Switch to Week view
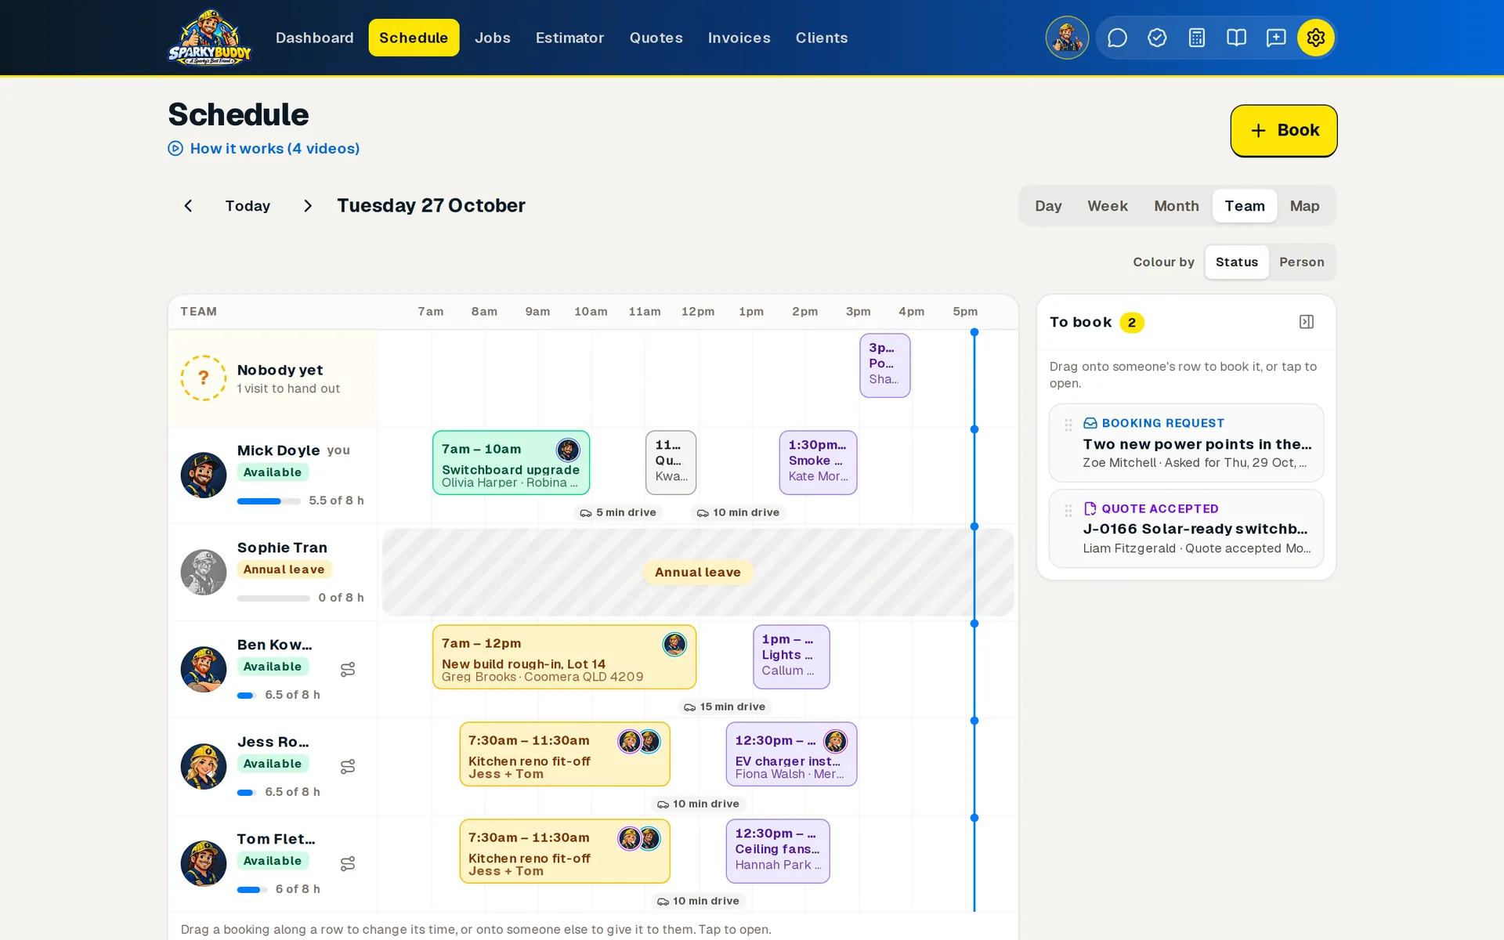The image size is (1504, 940). pyautogui.click(x=1107, y=206)
